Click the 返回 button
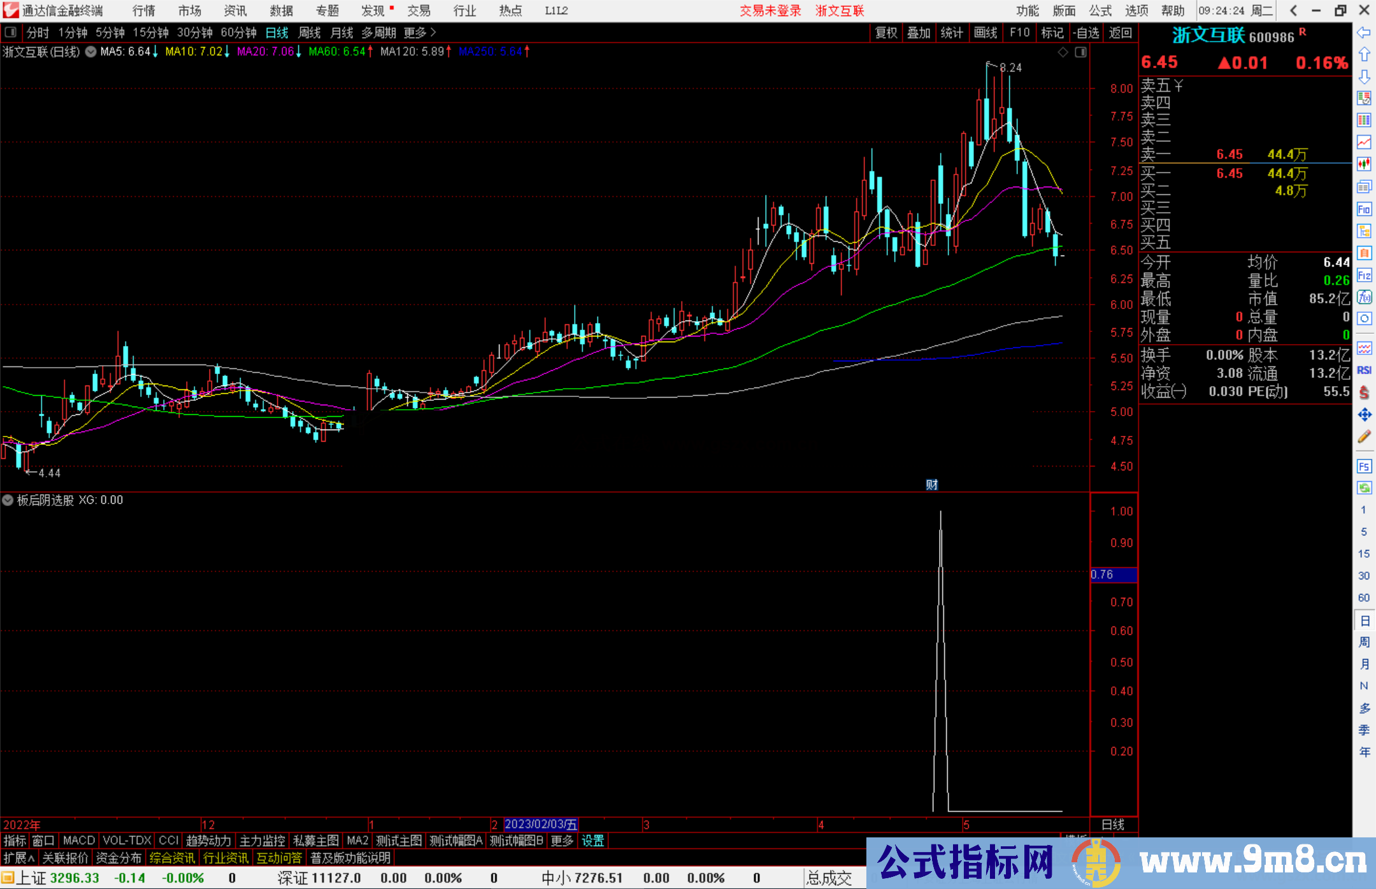1376x889 pixels. pyautogui.click(x=1119, y=33)
